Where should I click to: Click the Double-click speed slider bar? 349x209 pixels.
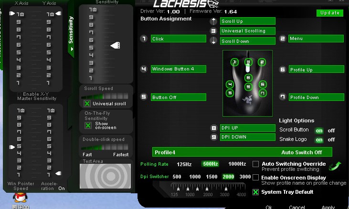click(x=106, y=147)
